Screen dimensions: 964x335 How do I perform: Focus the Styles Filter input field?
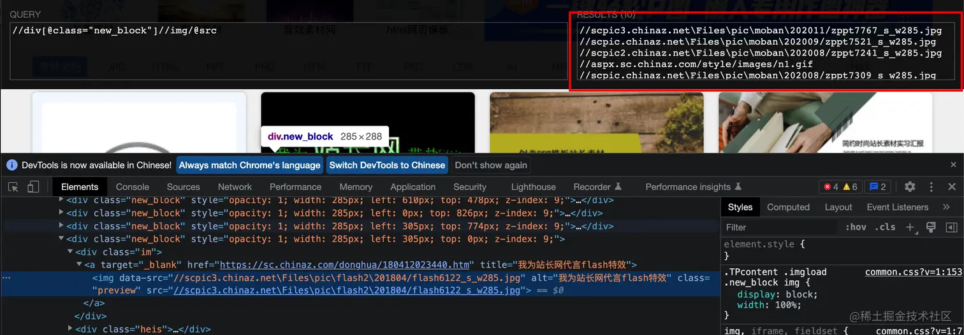[779, 227]
